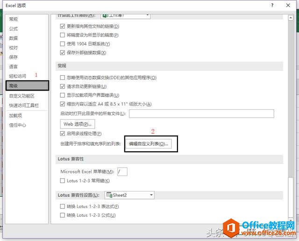Click the startup folder path input field
Viewport: 299px width, 241px height.
(201, 113)
